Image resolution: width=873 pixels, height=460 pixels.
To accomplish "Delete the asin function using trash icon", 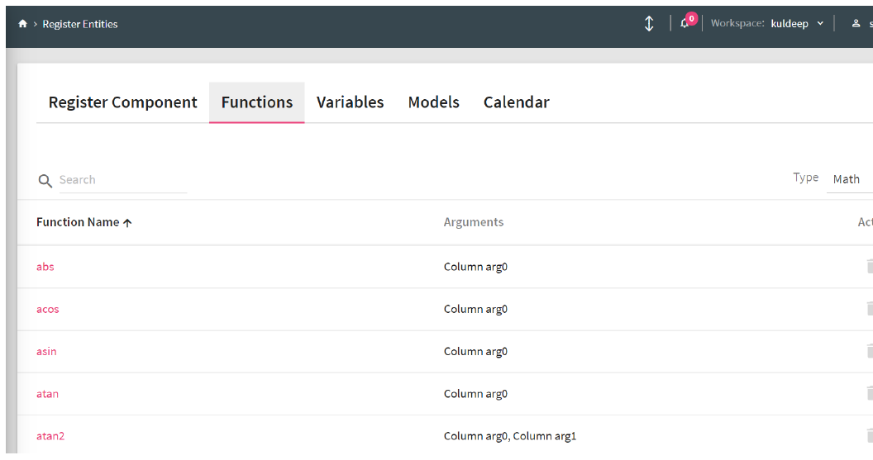I will (x=868, y=351).
